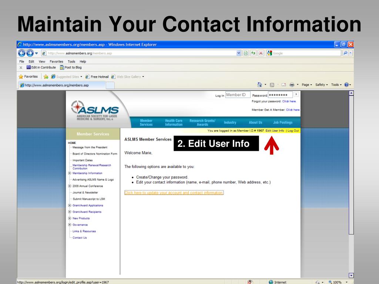Open Suggested Sites dropdown
The width and height of the screenshot is (379, 284).
(67, 77)
